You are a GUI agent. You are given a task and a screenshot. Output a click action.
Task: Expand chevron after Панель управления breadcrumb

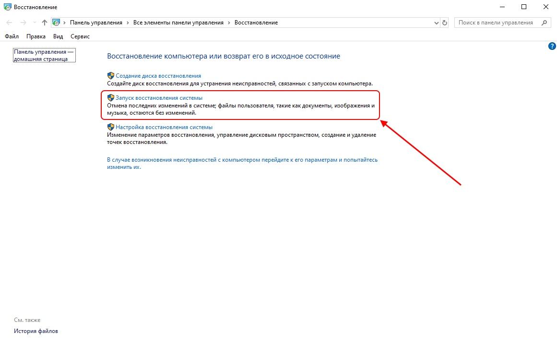[128, 23]
